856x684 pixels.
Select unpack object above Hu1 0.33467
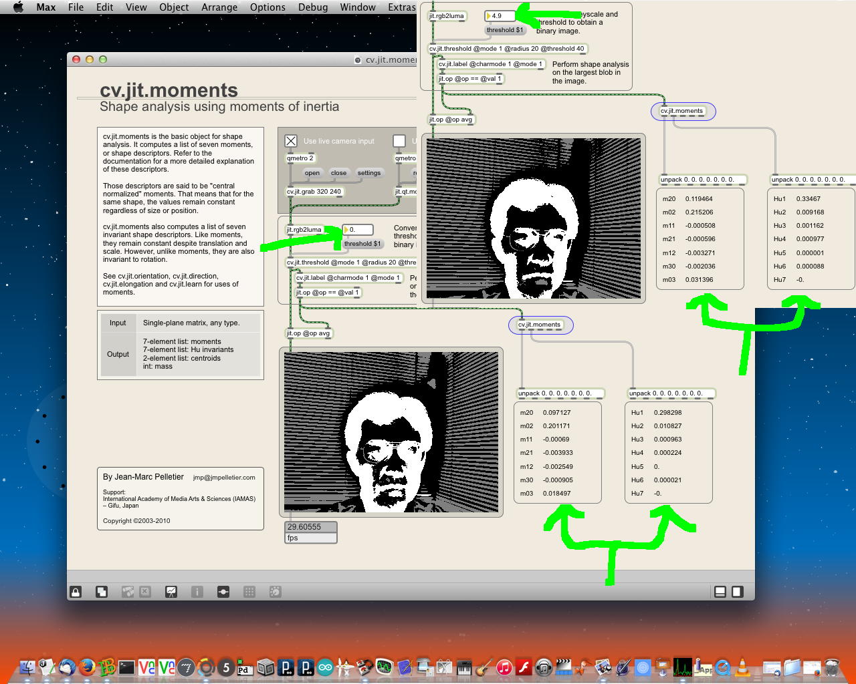click(x=813, y=180)
